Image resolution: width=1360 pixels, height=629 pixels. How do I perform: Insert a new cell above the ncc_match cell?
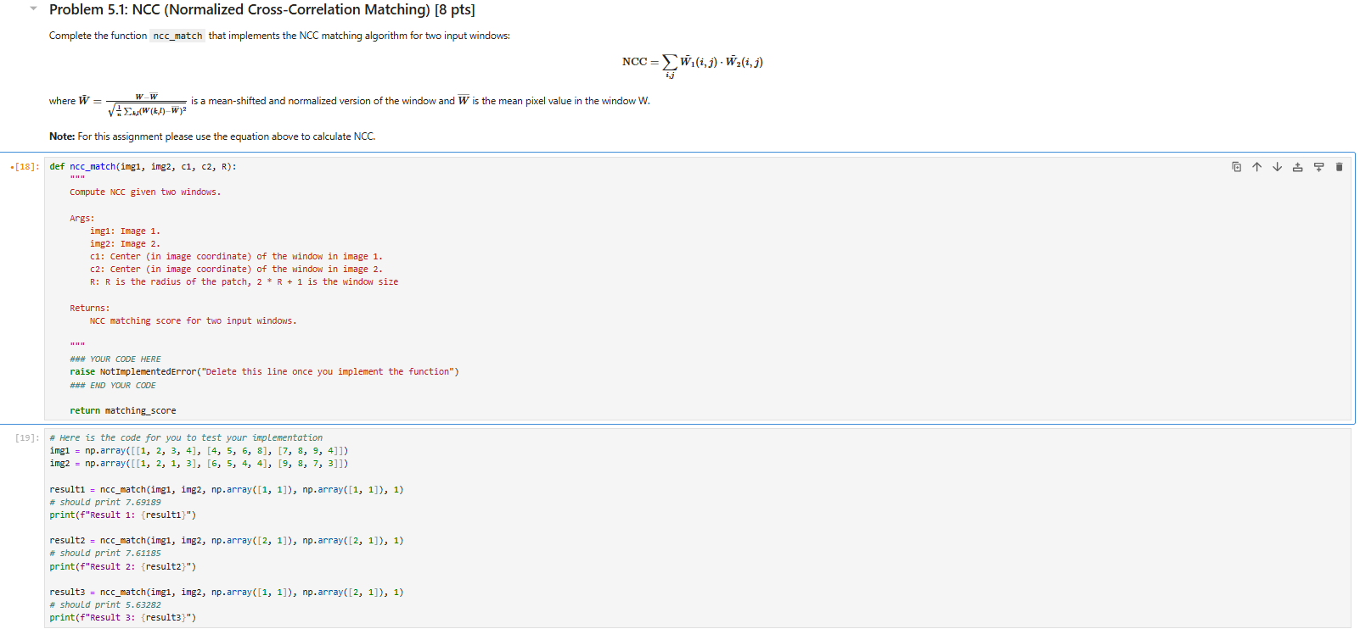(x=1297, y=167)
